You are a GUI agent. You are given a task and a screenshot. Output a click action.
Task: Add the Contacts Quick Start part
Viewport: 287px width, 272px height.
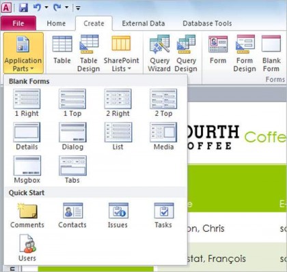[72, 215]
